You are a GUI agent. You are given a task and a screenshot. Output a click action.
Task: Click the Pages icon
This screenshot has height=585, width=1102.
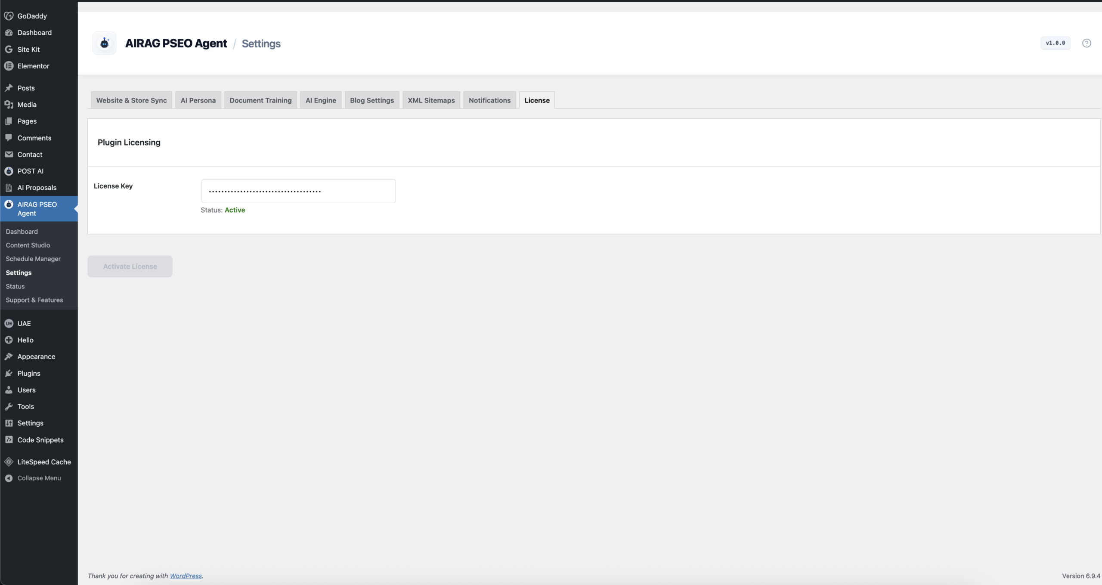click(9, 121)
